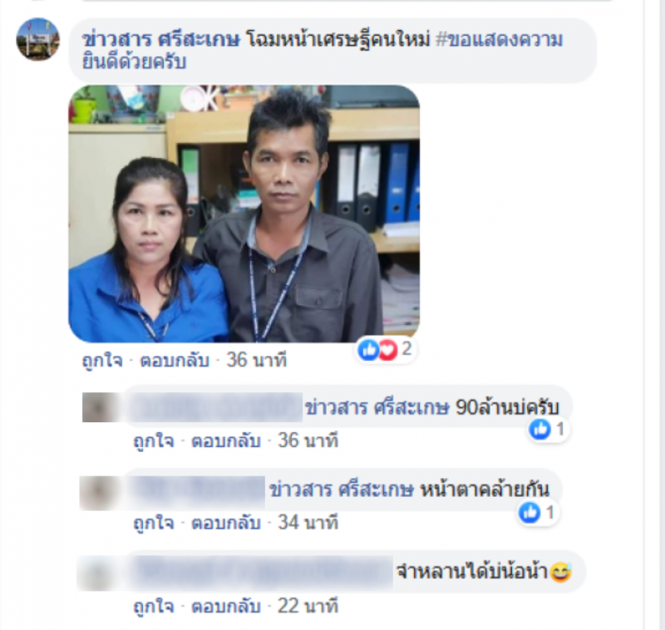The height and width of the screenshot is (630, 665).
Task: Like the main photo comment (ถูกใจ)
Action: pos(102,361)
